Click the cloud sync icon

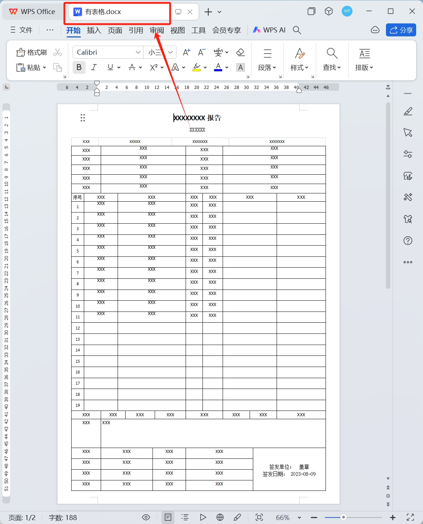click(375, 30)
